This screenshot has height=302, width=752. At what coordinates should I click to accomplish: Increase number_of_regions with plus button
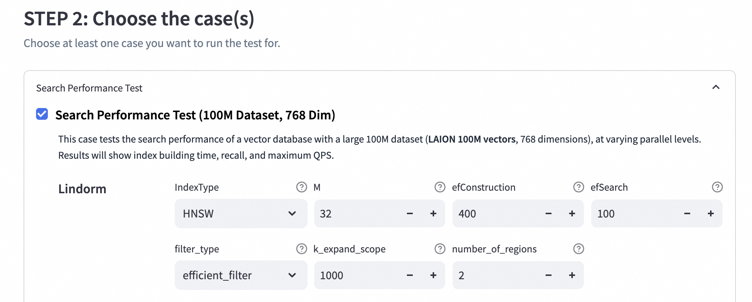(x=572, y=275)
